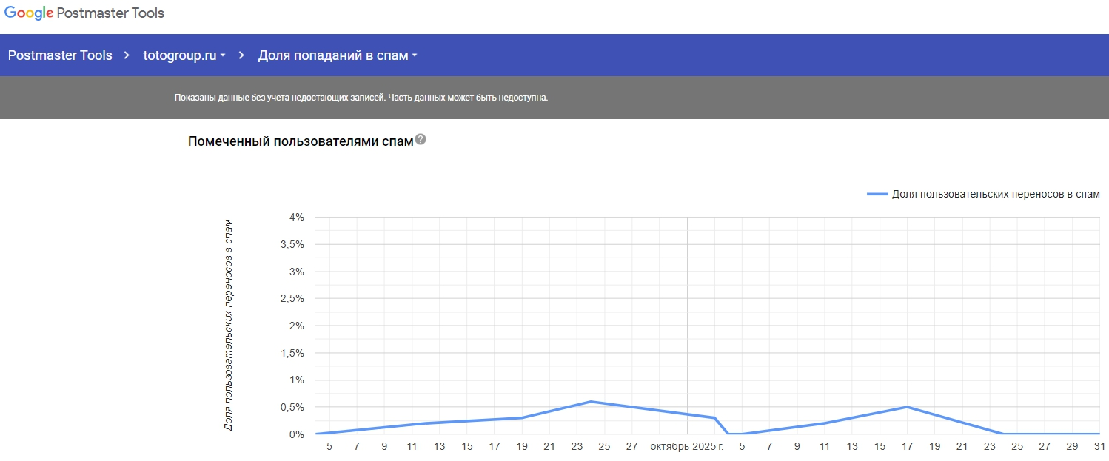The width and height of the screenshot is (1109, 461).
Task: Click breadcrumb chevron after totogroup.ru
Action: click(x=241, y=55)
